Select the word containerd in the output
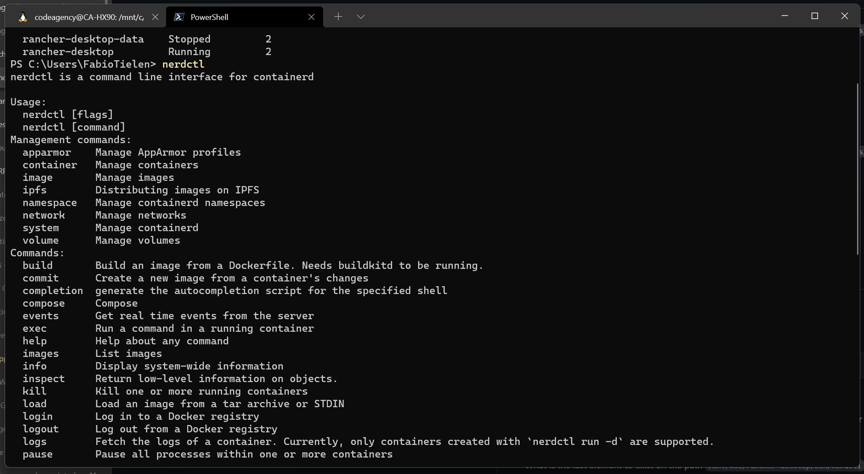 [282, 77]
